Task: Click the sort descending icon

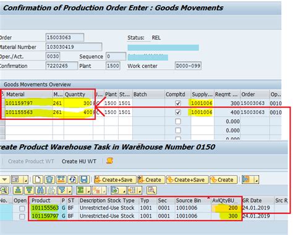Action: point(29,190)
